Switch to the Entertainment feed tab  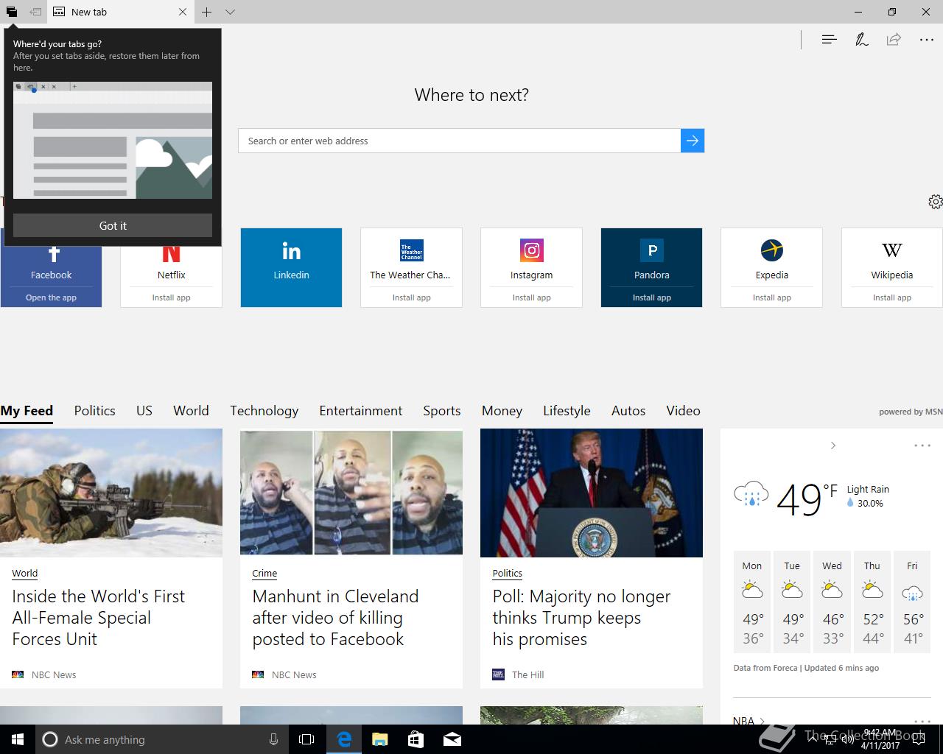click(361, 411)
